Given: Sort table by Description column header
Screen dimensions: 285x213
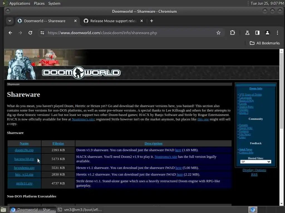Looking at the screenshot, I should (x=153, y=143).
